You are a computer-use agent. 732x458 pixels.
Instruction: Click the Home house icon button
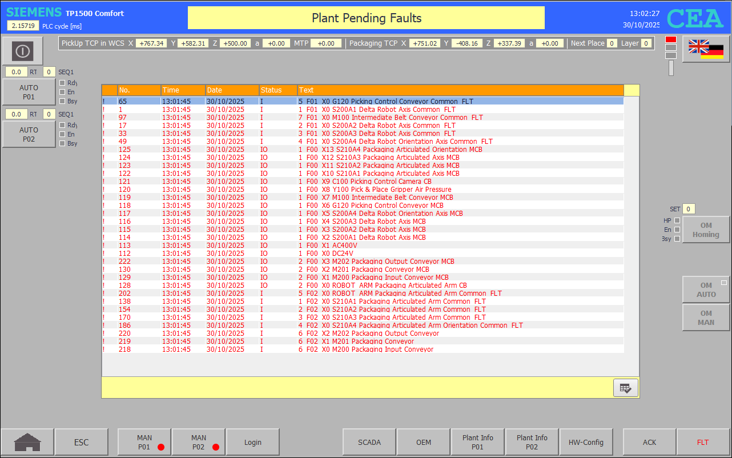click(x=27, y=442)
